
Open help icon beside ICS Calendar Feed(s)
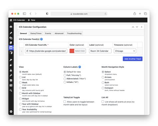(x=41, y=39)
